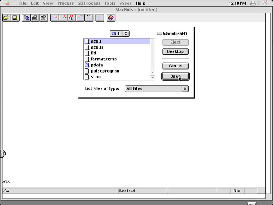Click the Num indicator in the status bar
Screen dimensions: 273x205
click(x=237, y=191)
